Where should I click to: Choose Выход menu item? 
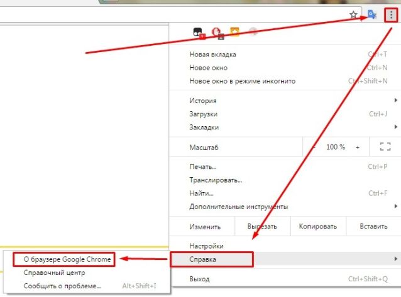click(285, 279)
